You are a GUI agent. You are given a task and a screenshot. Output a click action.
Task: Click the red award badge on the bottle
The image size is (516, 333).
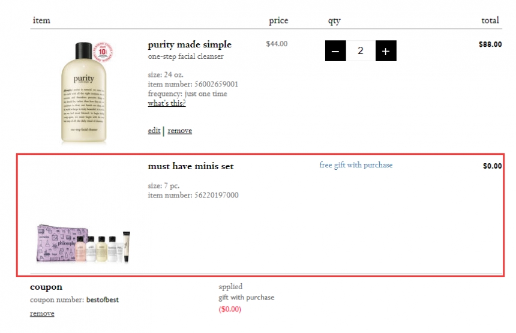(103, 52)
